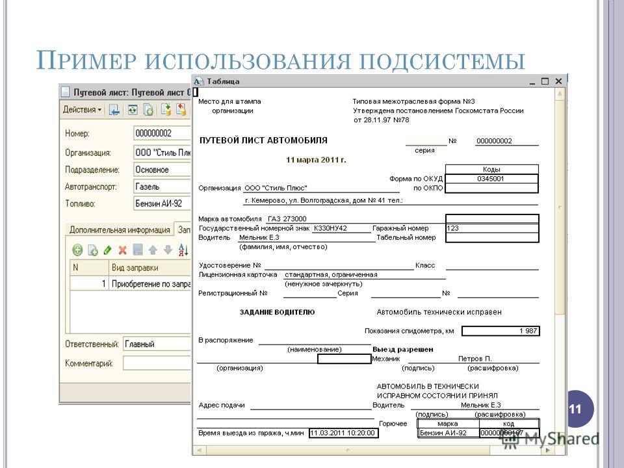Click the Вид заправки column header

click(150, 268)
